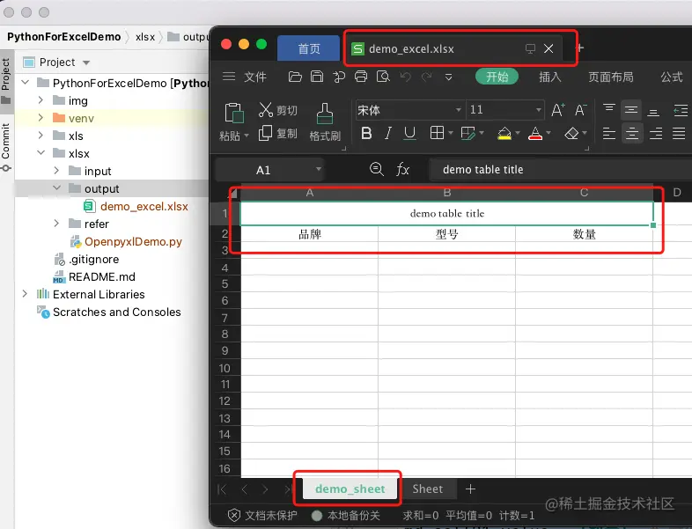The width and height of the screenshot is (692, 529).
Task: Open the Borders dropdown arrow
Action: coord(451,133)
